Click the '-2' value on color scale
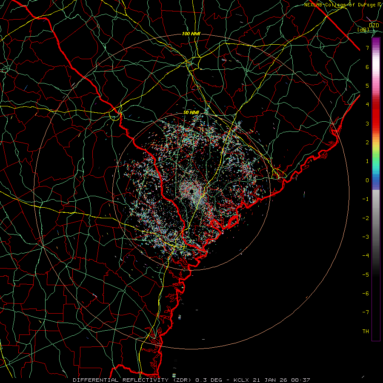This screenshot has height=383, width=383. click(366, 218)
